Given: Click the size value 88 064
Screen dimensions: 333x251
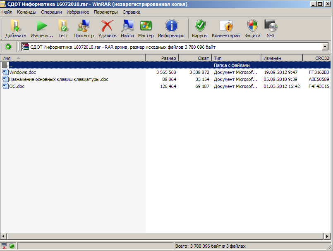Looking at the screenshot, I should click(169, 79).
